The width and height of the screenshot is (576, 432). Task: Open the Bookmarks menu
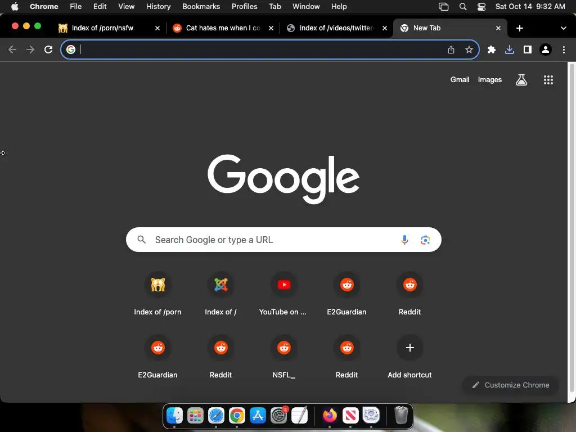201,7
